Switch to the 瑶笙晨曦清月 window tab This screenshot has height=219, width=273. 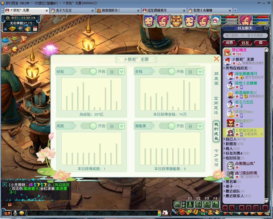click(164, 11)
